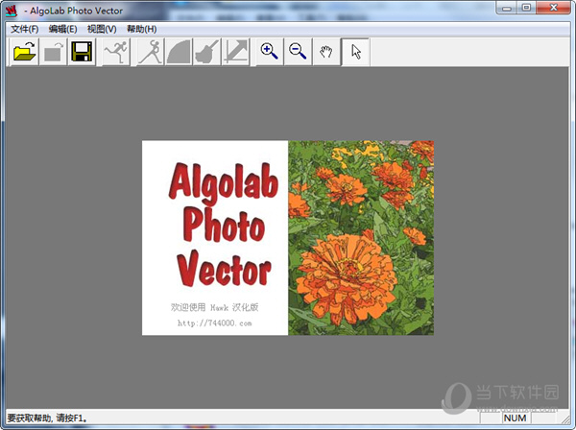
Task: Click the http://744000.com text on splash
Action: click(214, 323)
